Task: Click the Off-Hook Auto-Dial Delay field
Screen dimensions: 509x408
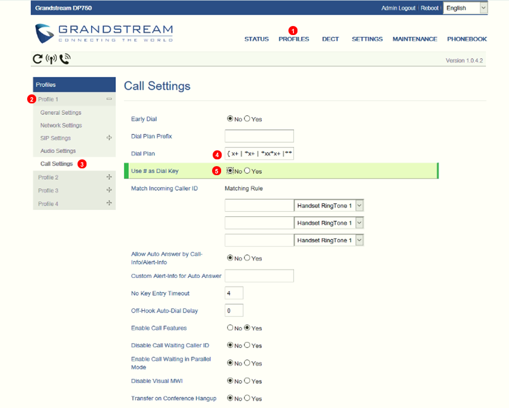Action: 234,311
